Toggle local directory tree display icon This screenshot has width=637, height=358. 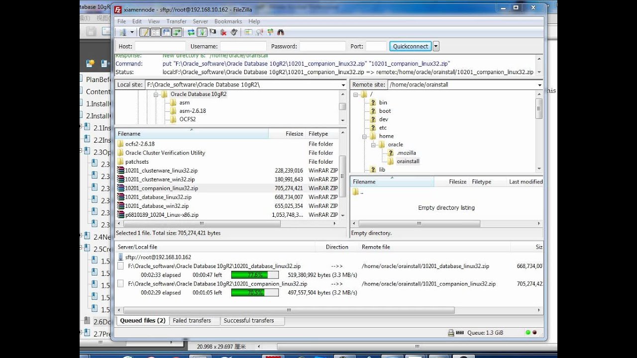click(x=156, y=32)
